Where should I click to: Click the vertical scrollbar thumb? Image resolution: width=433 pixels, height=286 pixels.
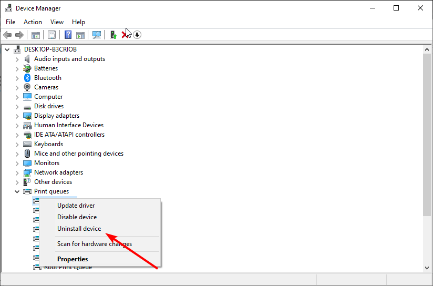coord(427,135)
